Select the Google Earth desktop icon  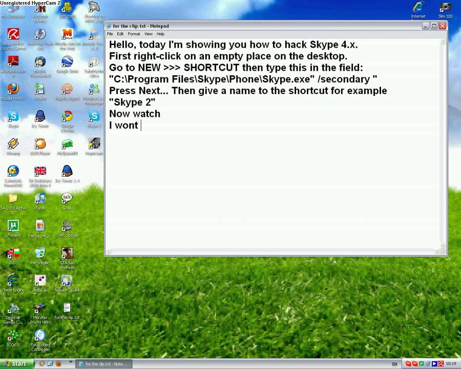pyautogui.click(x=67, y=65)
